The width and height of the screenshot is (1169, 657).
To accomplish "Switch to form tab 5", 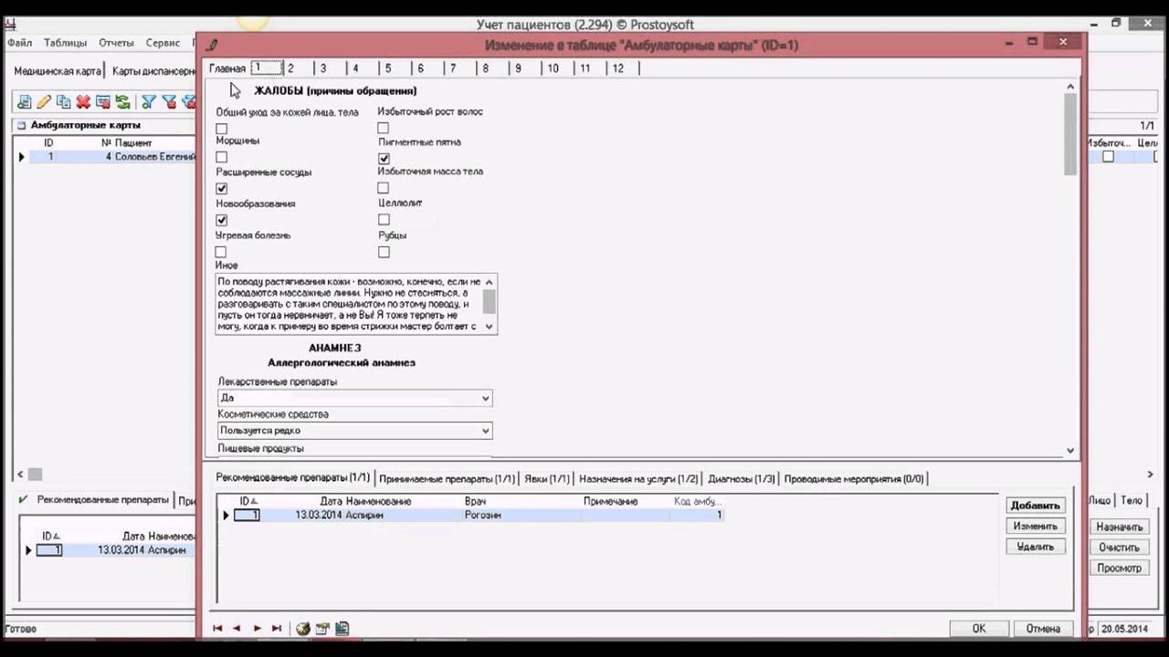I will [388, 68].
